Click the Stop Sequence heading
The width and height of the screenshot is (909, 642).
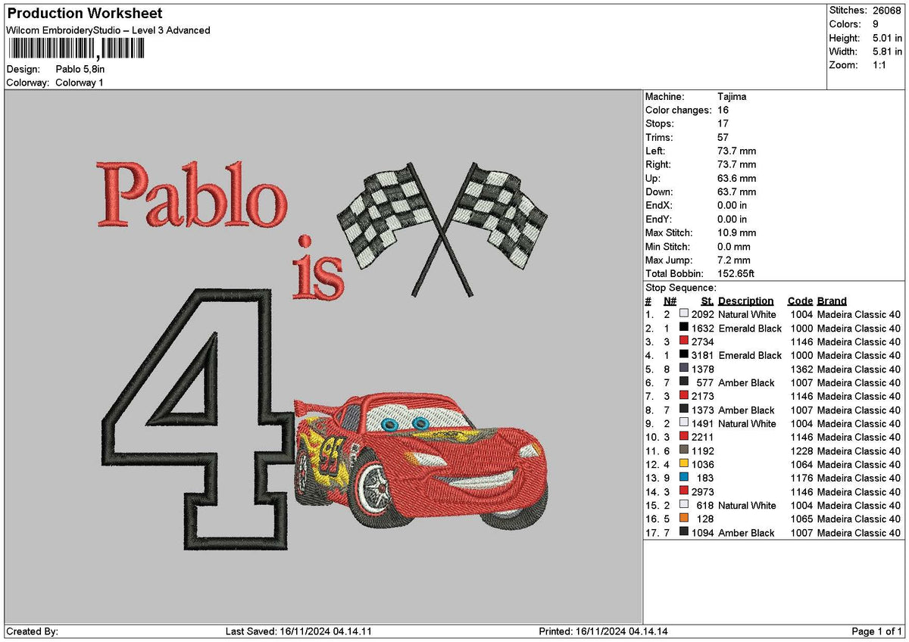680,288
